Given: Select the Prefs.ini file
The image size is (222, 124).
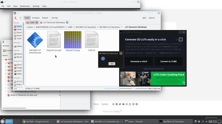Looking at the screenshot, I should (x=91, y=39).
